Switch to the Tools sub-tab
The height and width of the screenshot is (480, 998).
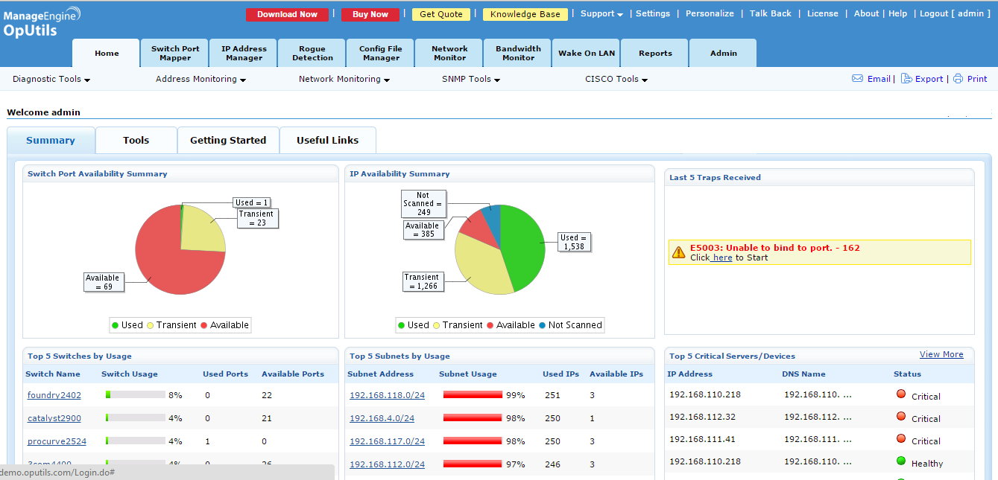(x=136, y=140)
